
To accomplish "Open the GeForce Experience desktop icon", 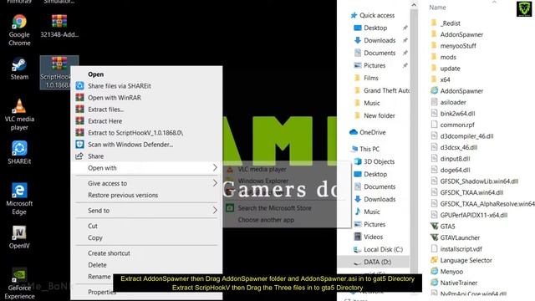I will pyautogui.click(x=19, y=283).
